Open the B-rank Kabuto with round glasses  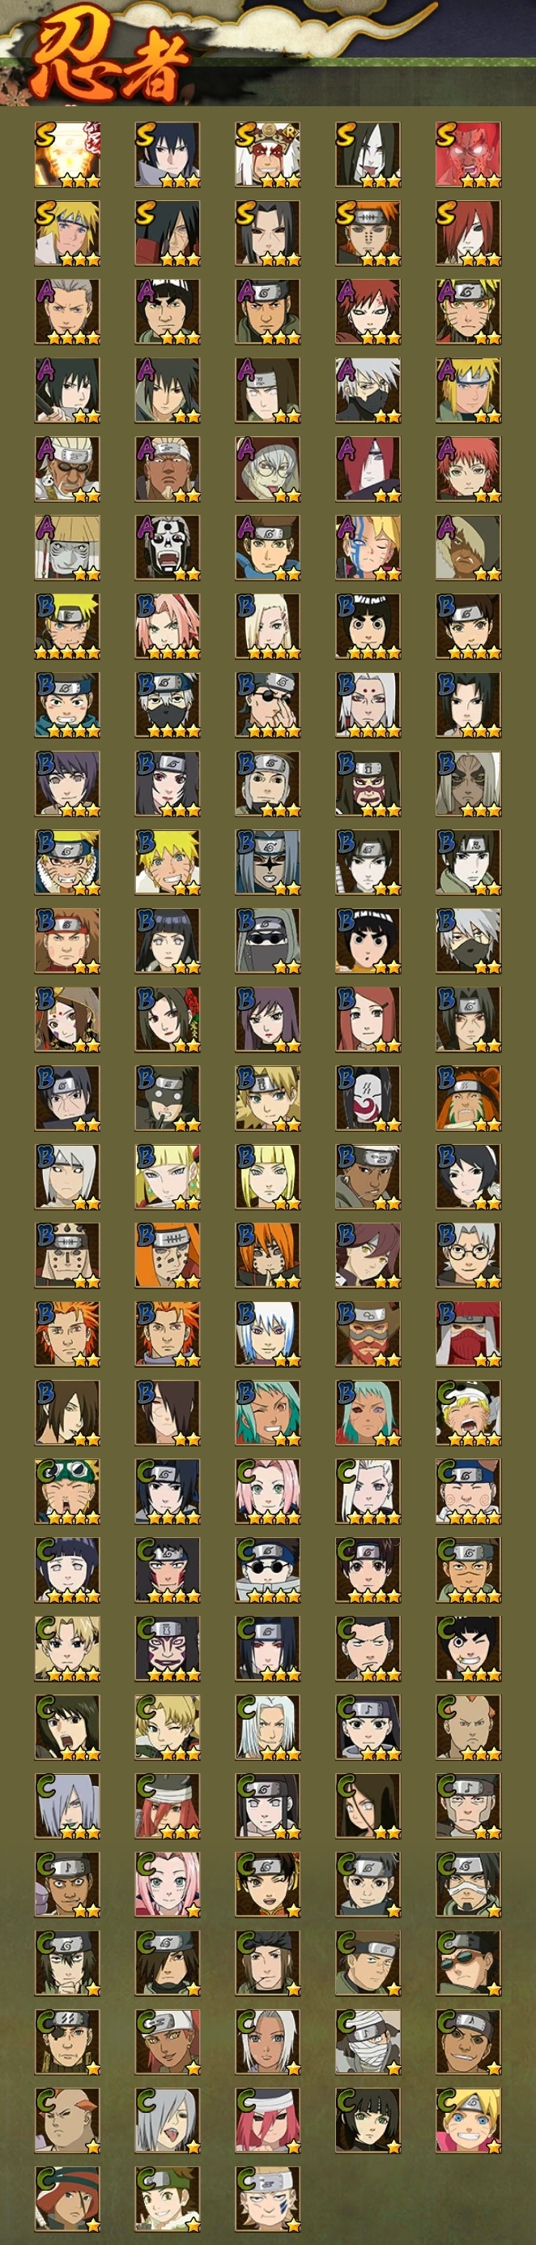[468, 1255]
